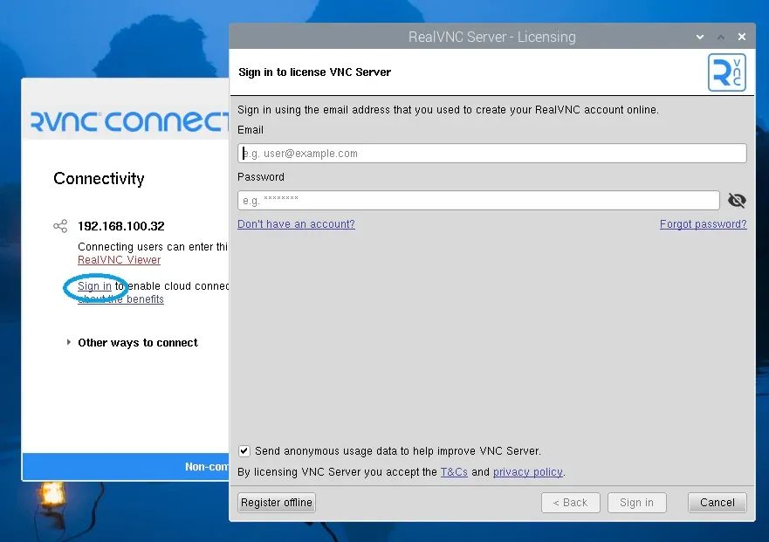The image size is (769, 542).
Task: Open the T&Cs link
Action: [454, 472]
